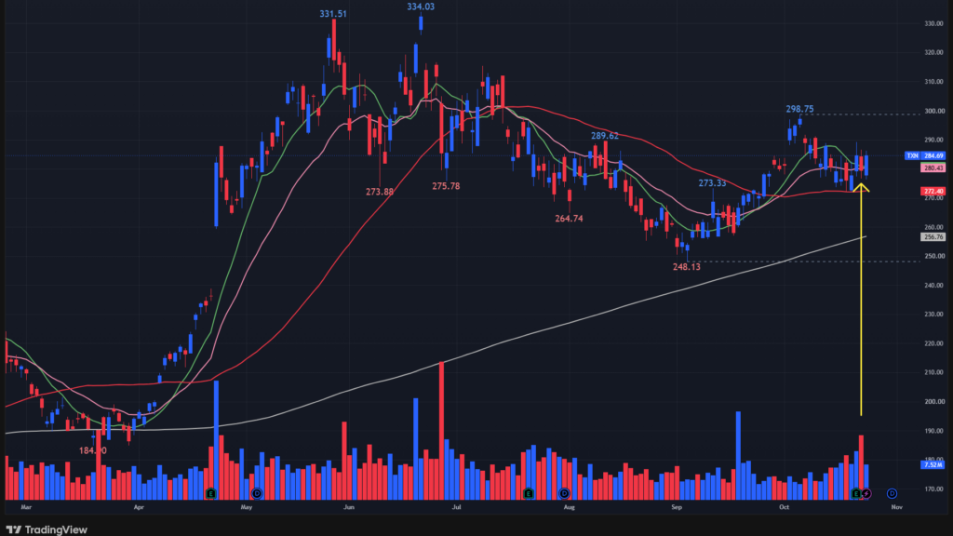Click the 248.13 low price annotation
953x536 pixels.
coord(687,267)
